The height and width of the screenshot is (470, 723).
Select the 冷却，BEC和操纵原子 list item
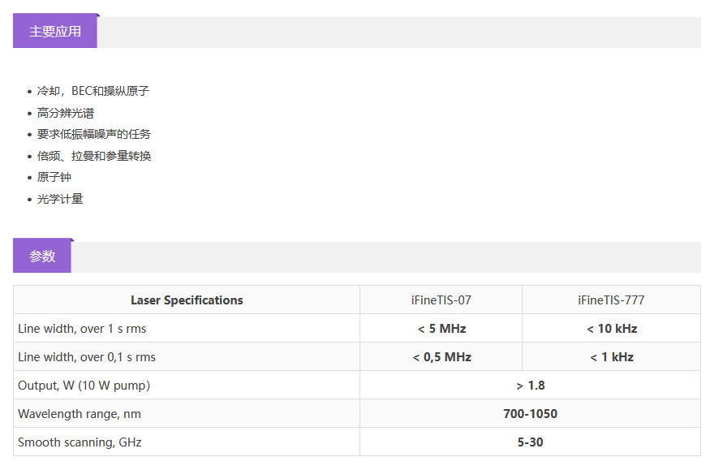(93, 91)
